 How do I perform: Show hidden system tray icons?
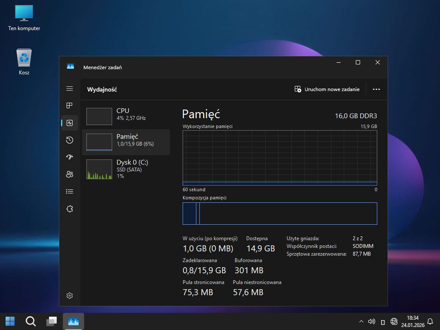[361, 321]
